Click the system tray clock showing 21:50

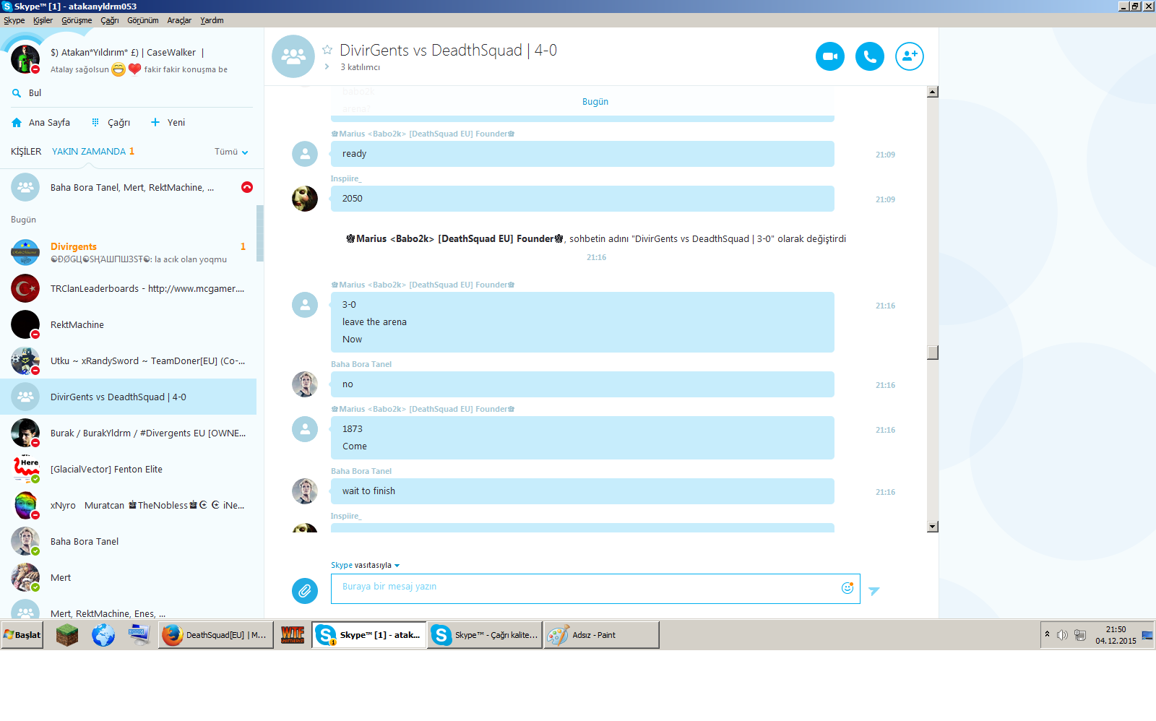pyautogui.click(x=1116, y=635)
